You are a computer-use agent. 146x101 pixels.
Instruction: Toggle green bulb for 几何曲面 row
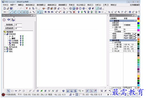click(23, 41)
